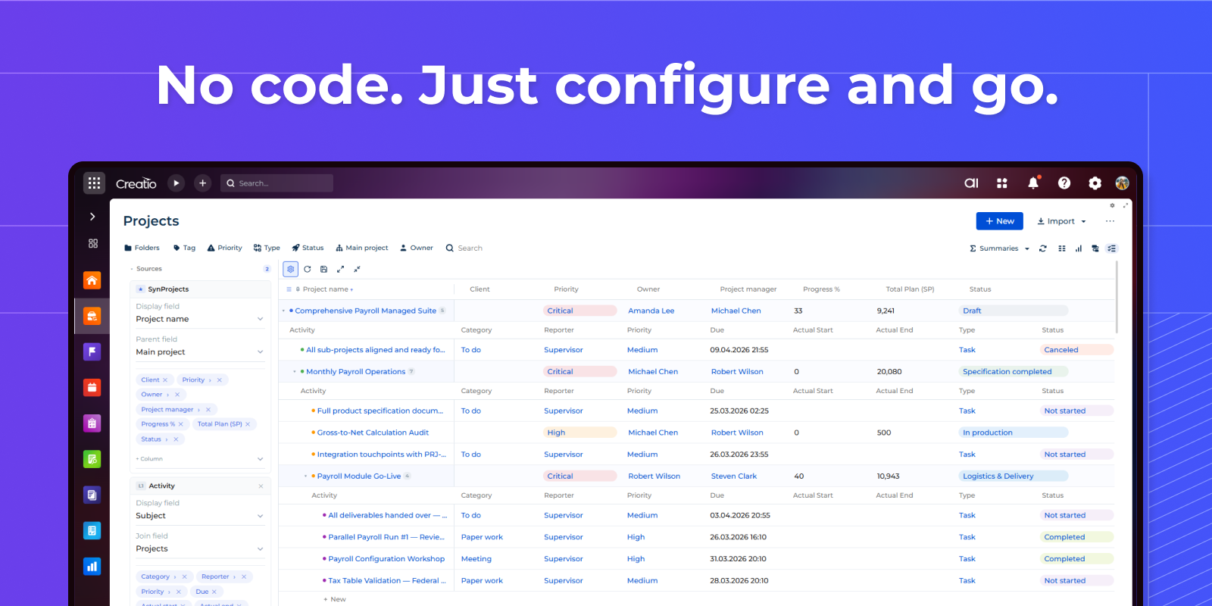
Task: Expand the Display field Project name dropdown
Action: [260, 319]
